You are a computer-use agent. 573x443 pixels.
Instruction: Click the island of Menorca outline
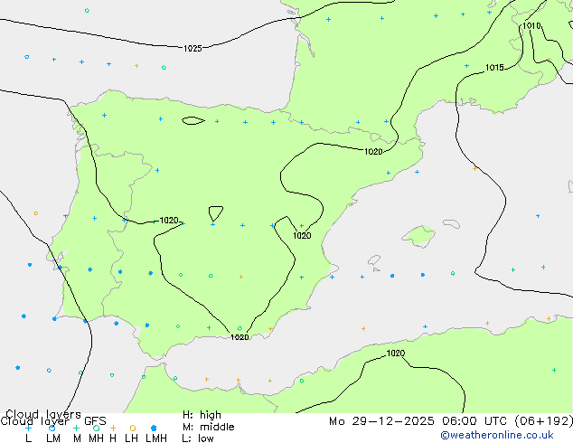[451, 223]
